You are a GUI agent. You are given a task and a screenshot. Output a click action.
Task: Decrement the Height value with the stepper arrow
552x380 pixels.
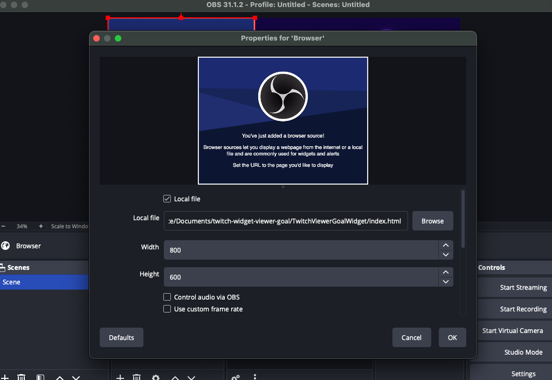(x=446, y=281)
